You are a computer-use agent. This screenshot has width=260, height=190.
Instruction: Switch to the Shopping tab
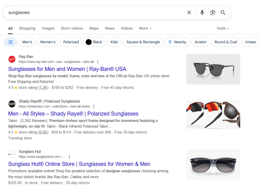[x=27, y=28]
